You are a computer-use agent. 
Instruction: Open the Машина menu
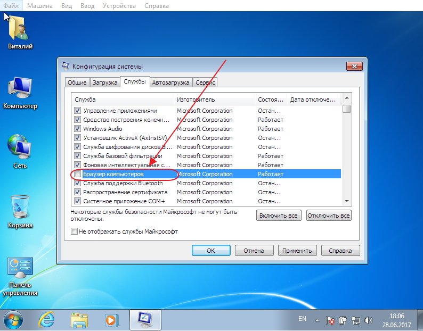[40, 6]
